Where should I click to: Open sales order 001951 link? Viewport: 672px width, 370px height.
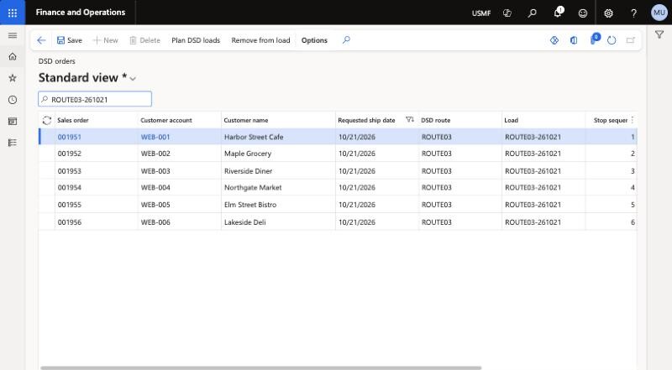(70, 137)
